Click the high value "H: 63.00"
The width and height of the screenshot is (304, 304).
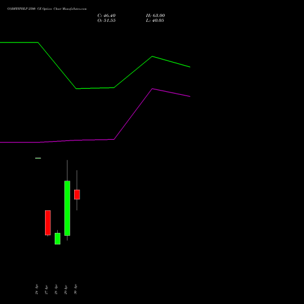tap(155, 16)
